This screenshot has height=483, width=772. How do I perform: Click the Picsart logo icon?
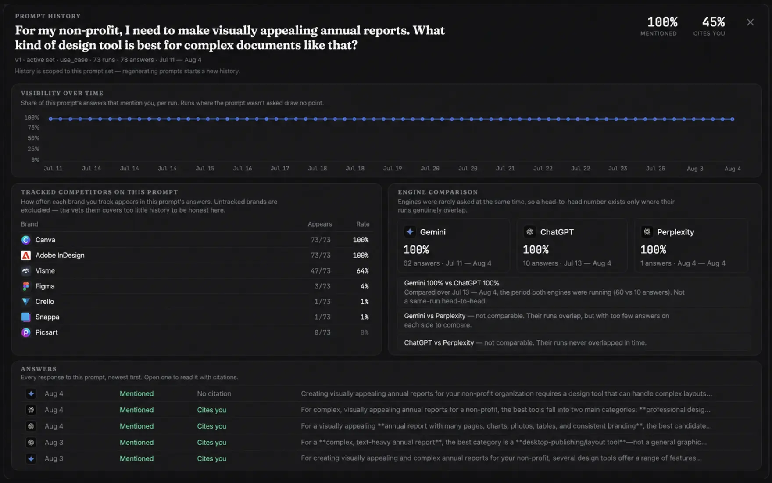(x=26, y=332)
